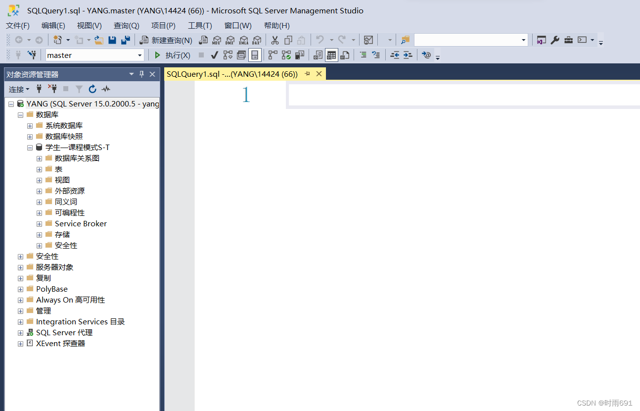Open an Analysis Services DAX query

pyautogui.click(x=257, y=40)
